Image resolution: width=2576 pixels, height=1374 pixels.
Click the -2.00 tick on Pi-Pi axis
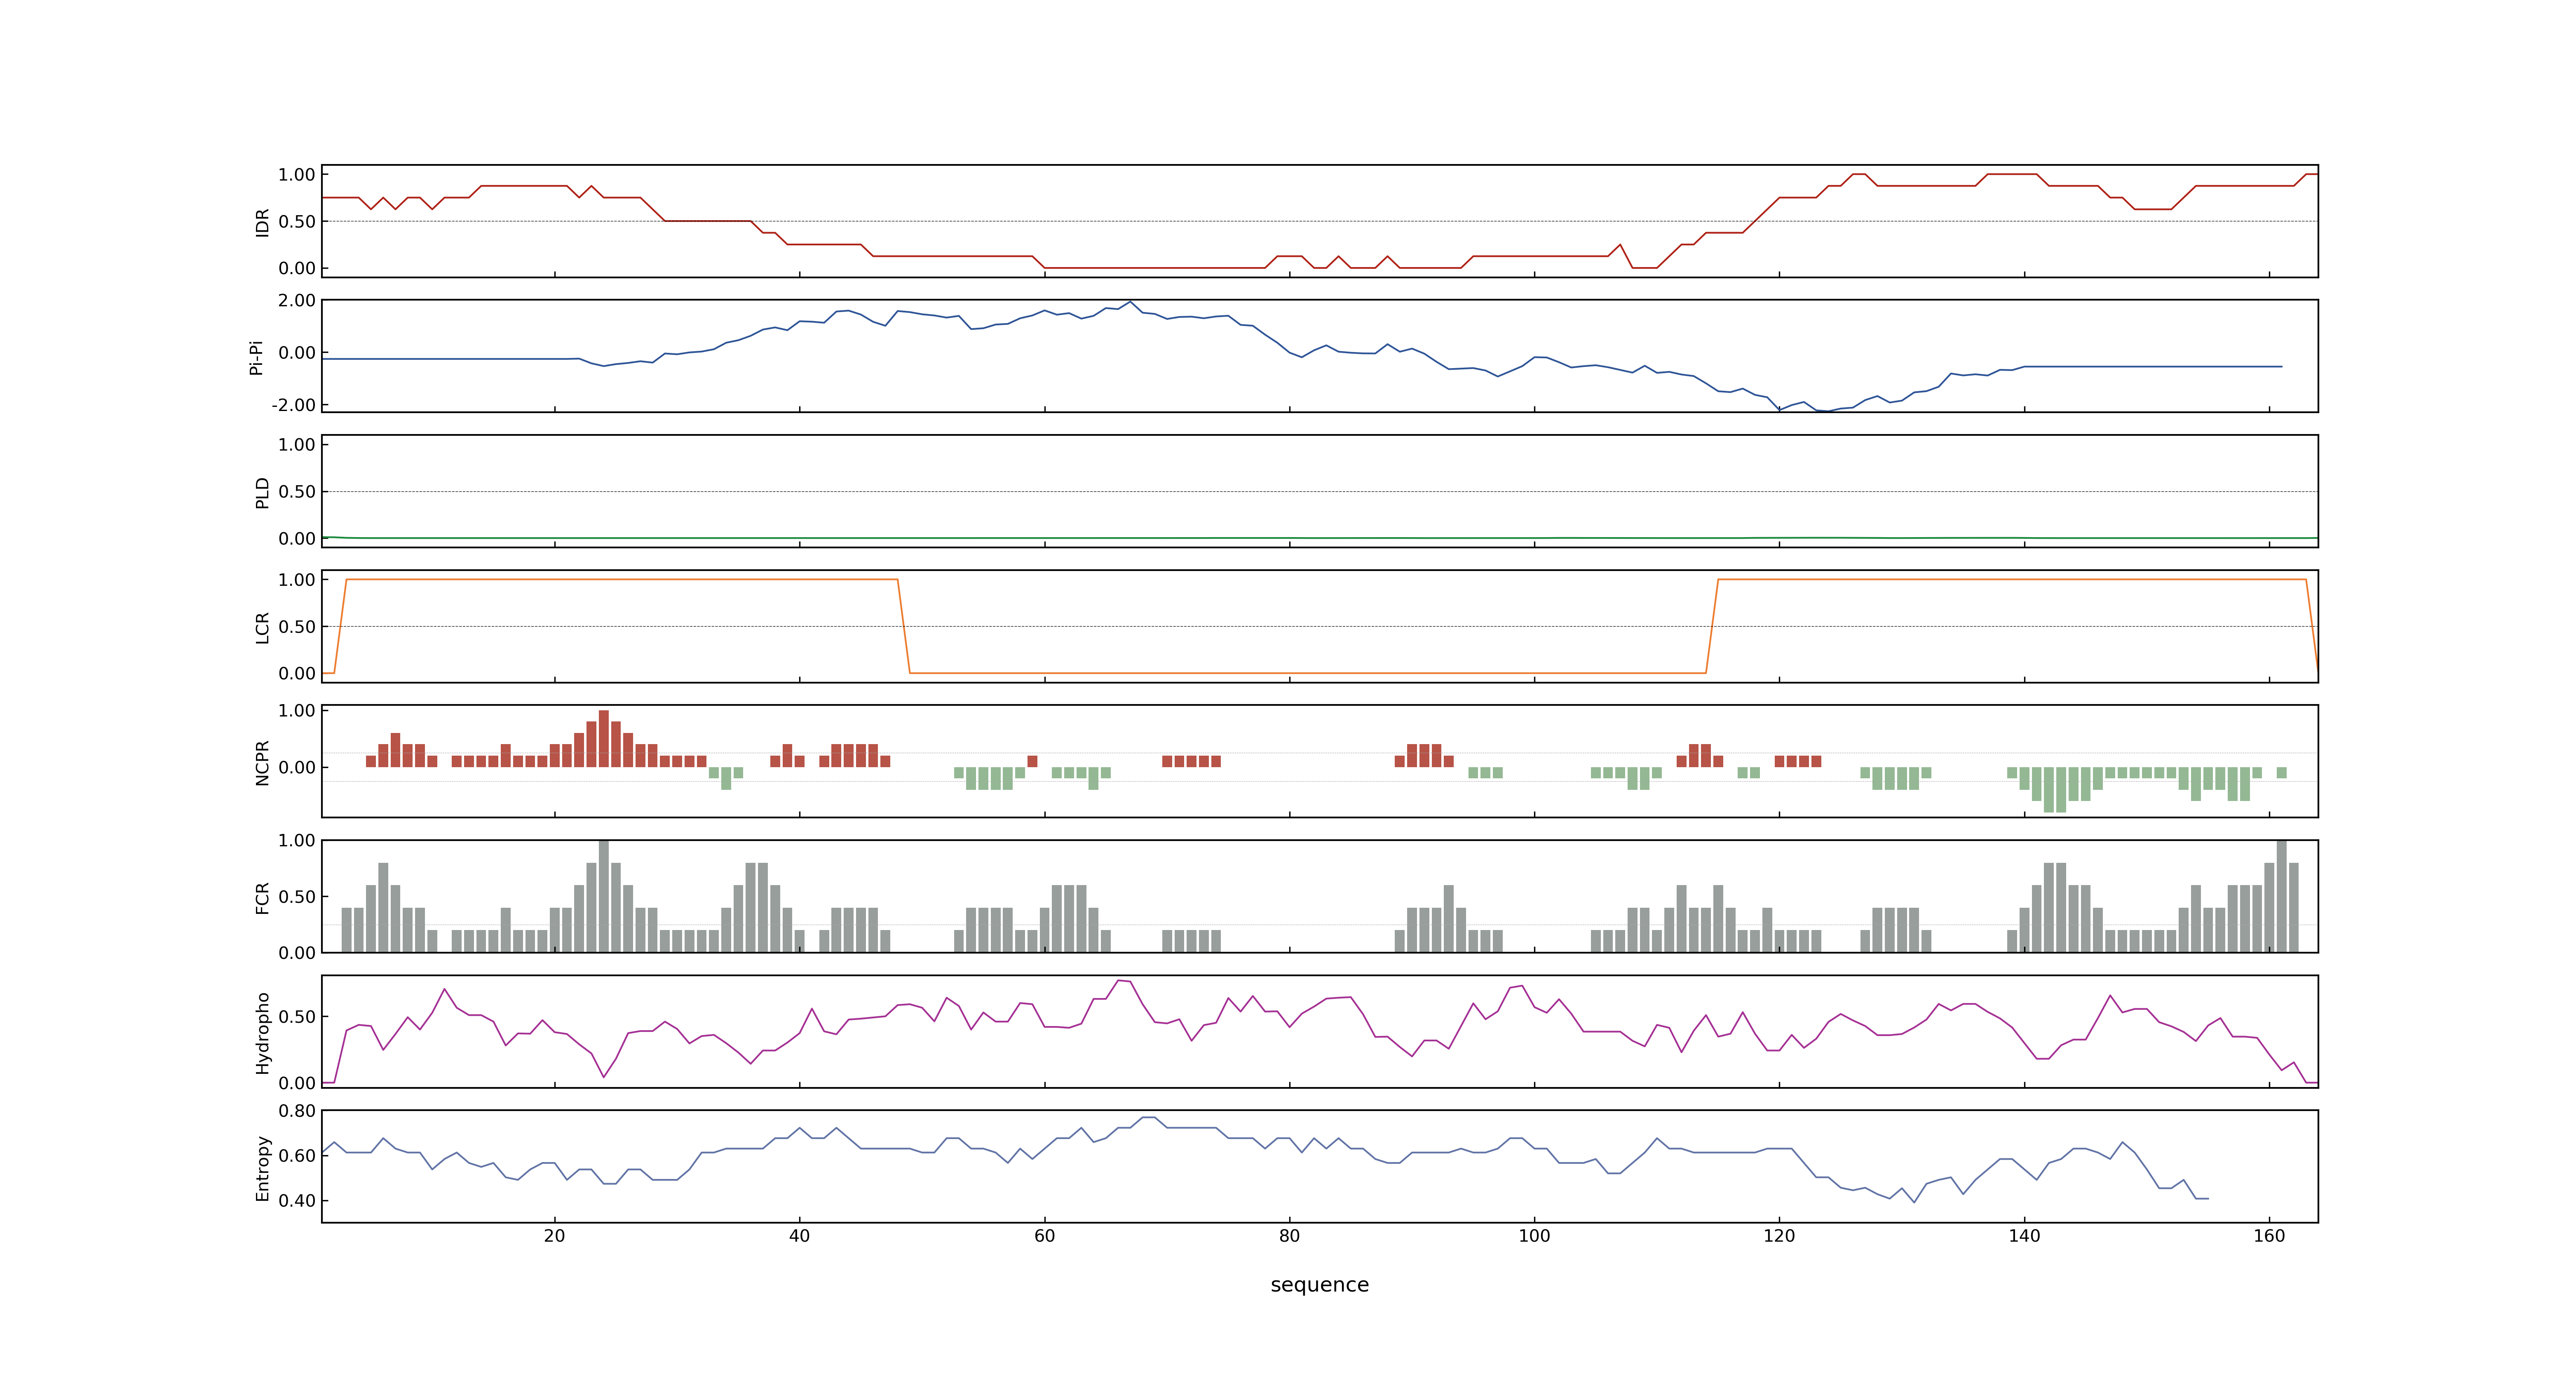pos(293,405)
